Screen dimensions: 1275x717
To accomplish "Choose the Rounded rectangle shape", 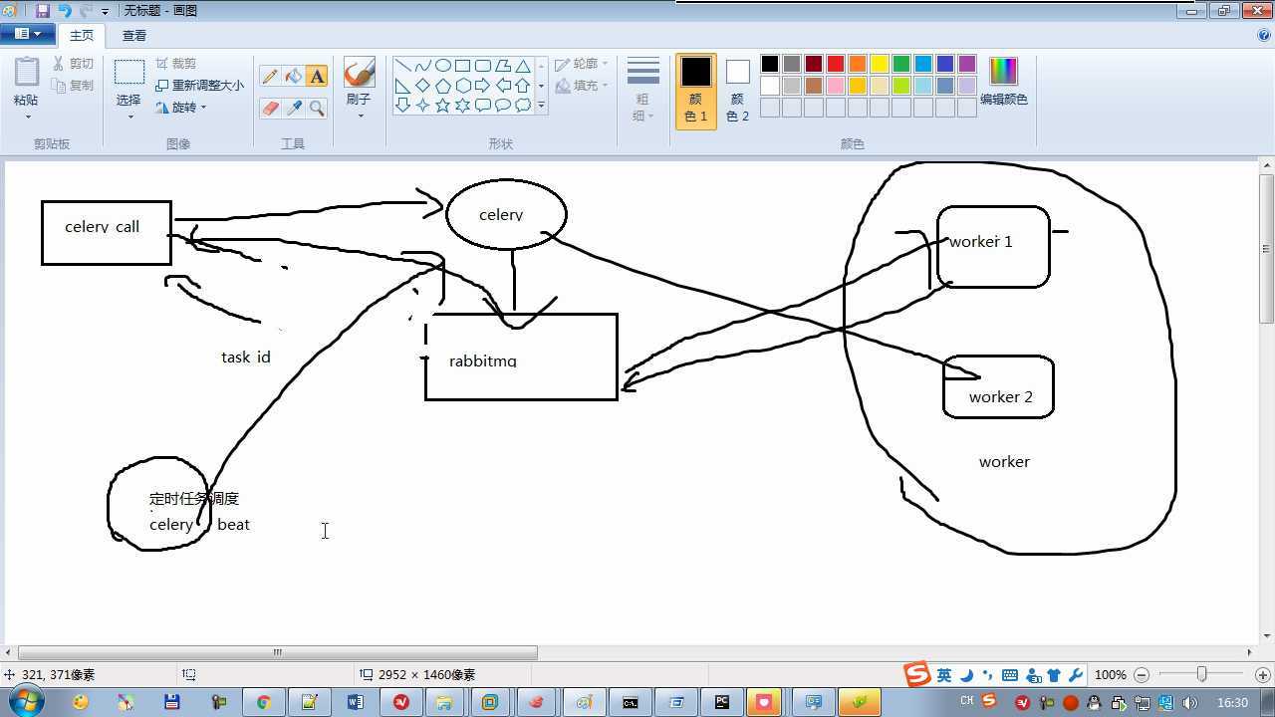I will (x=483, y=66).
